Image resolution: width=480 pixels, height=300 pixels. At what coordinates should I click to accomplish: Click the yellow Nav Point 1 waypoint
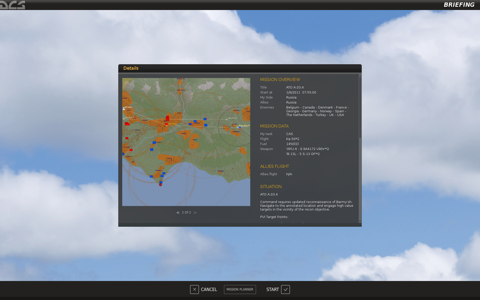167,125
